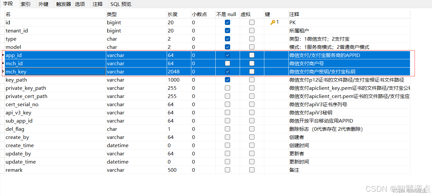Screen dimensions: 432x196
Task: Enable 不是 null for private_key_path
Action: tap(227, 88)
